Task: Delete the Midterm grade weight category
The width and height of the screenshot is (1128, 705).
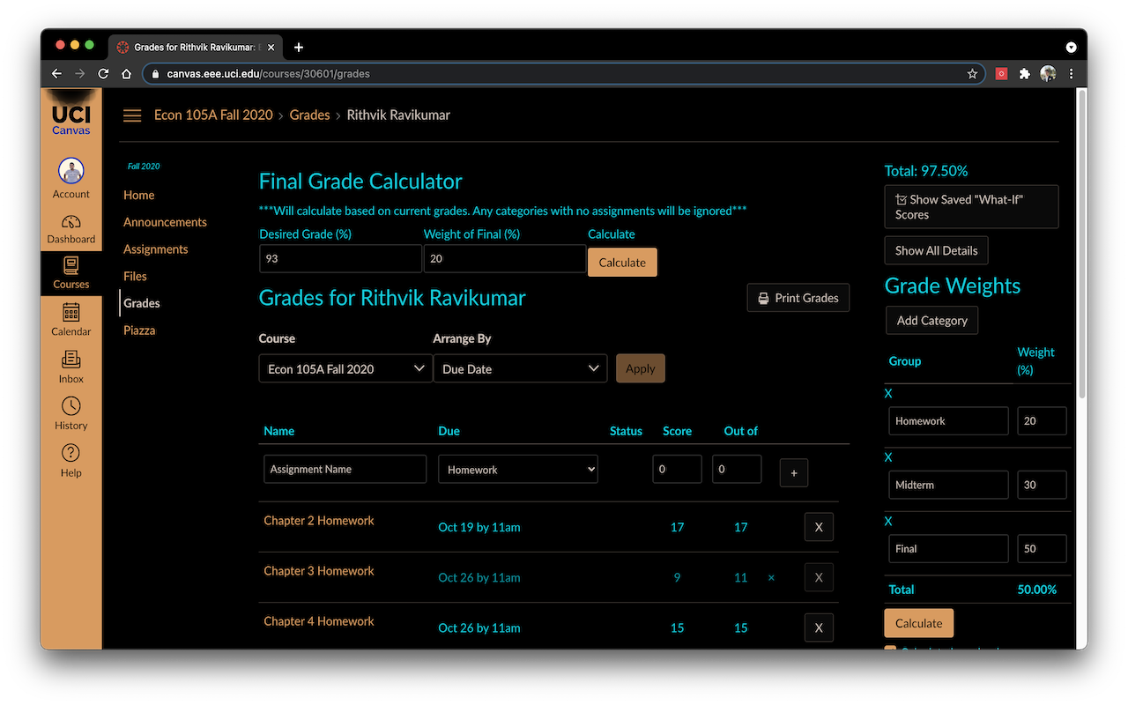Action: click(888, 456)
